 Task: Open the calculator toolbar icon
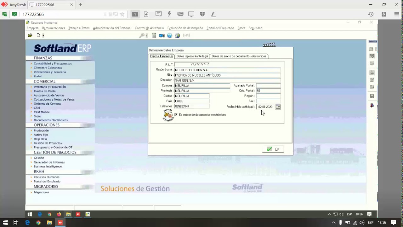coord(154,36)
